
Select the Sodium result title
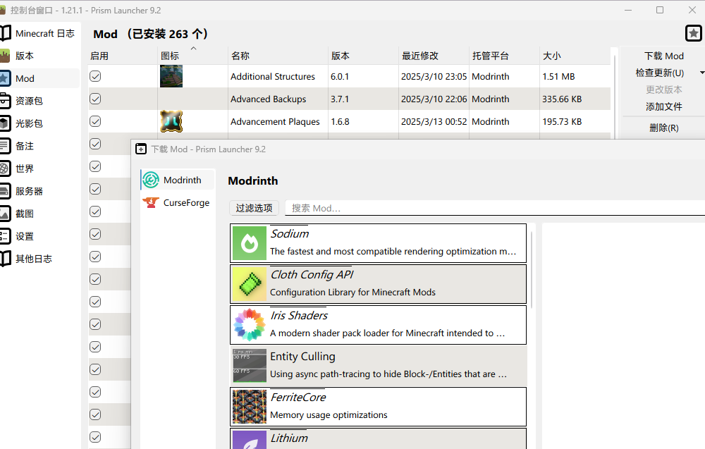(290, 234)
